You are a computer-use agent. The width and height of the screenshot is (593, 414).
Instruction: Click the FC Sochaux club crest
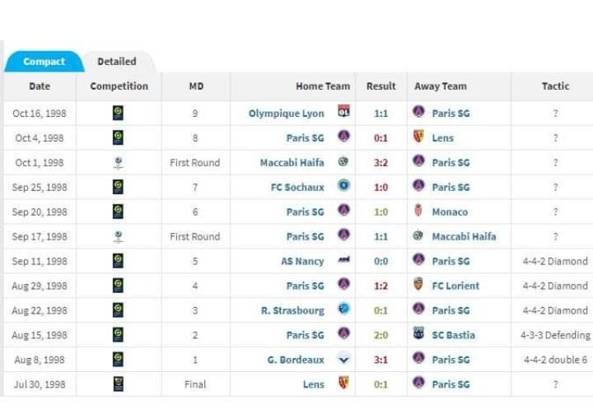click(343, 185)
